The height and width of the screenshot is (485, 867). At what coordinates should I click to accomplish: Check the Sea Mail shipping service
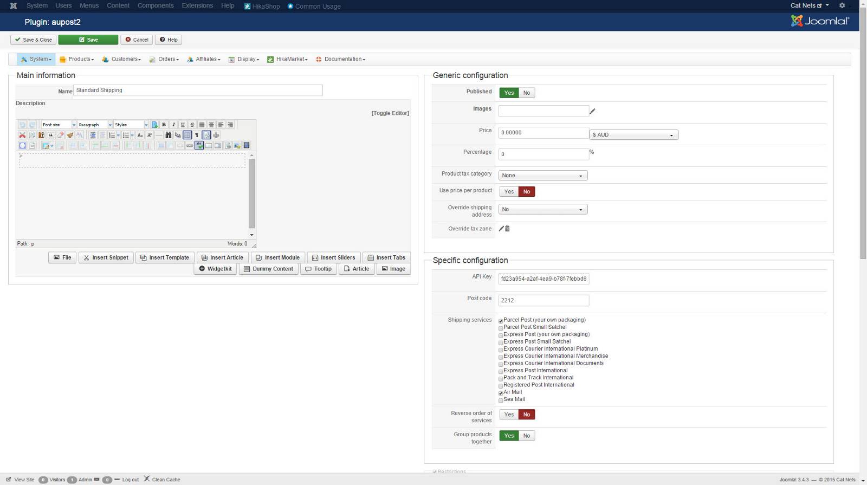[501, 400]
